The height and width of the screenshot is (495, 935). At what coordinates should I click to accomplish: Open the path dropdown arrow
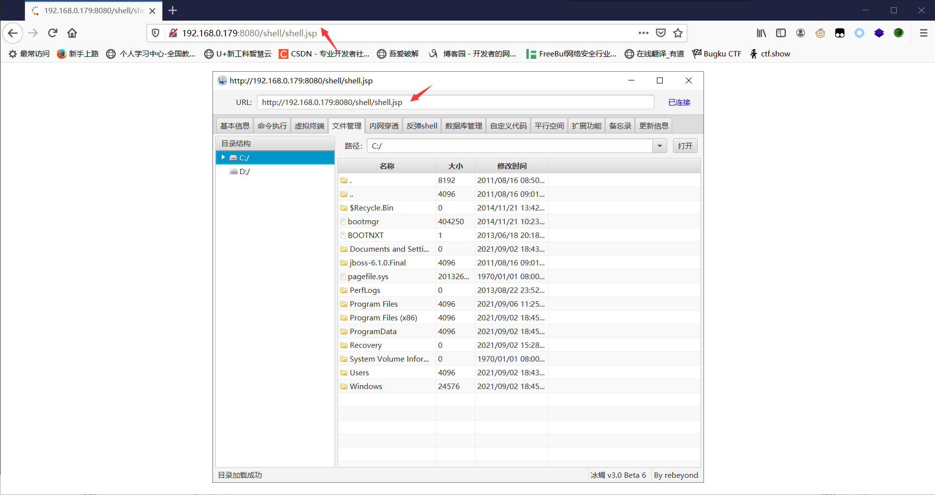[660, 146]
